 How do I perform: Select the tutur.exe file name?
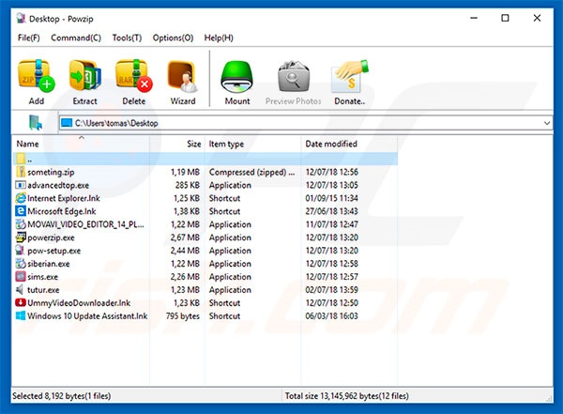[x=43, y=290]
